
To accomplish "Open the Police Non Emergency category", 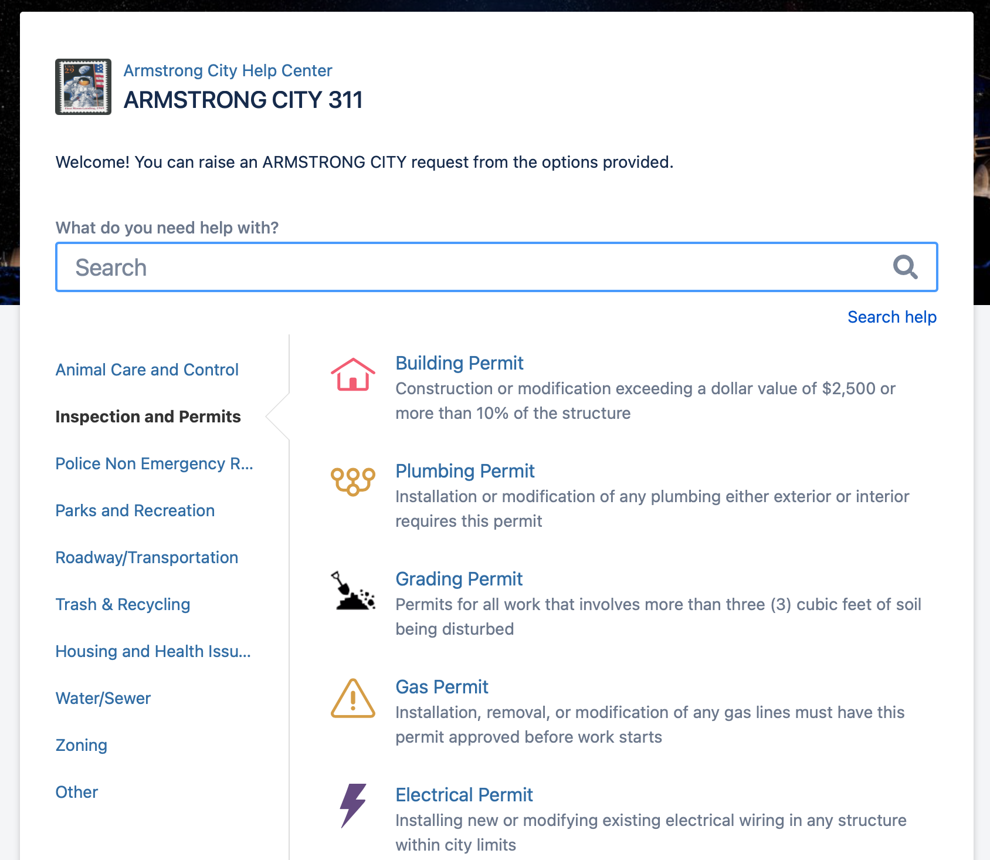I will pyautogui.click(x=154, y=463).
